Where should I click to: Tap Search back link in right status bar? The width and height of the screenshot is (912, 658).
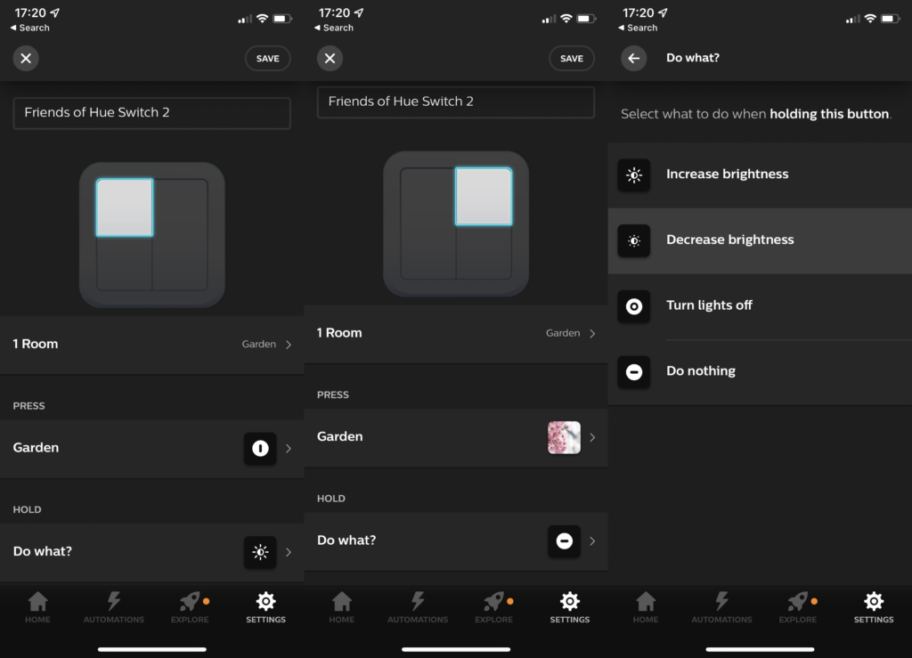click(x=638, y=28)
